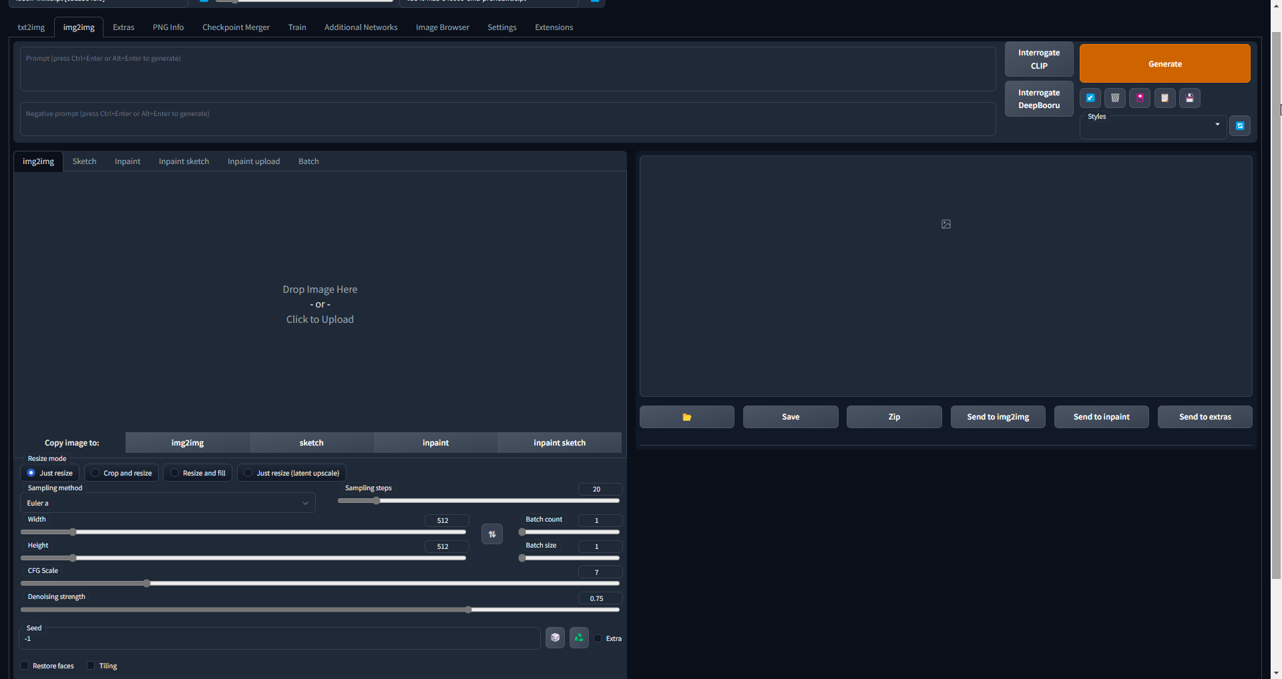The height and width of the screenshot is (679, 1282).
Task: Click Send to img2img button
Action: [x=998, y=417]
